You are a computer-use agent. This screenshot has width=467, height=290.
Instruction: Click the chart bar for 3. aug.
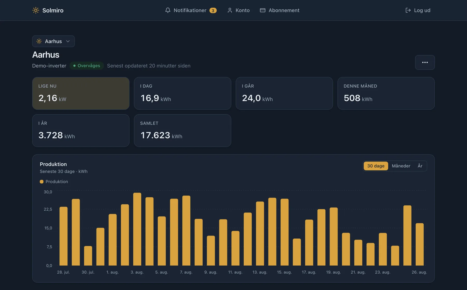click(137, 229)
